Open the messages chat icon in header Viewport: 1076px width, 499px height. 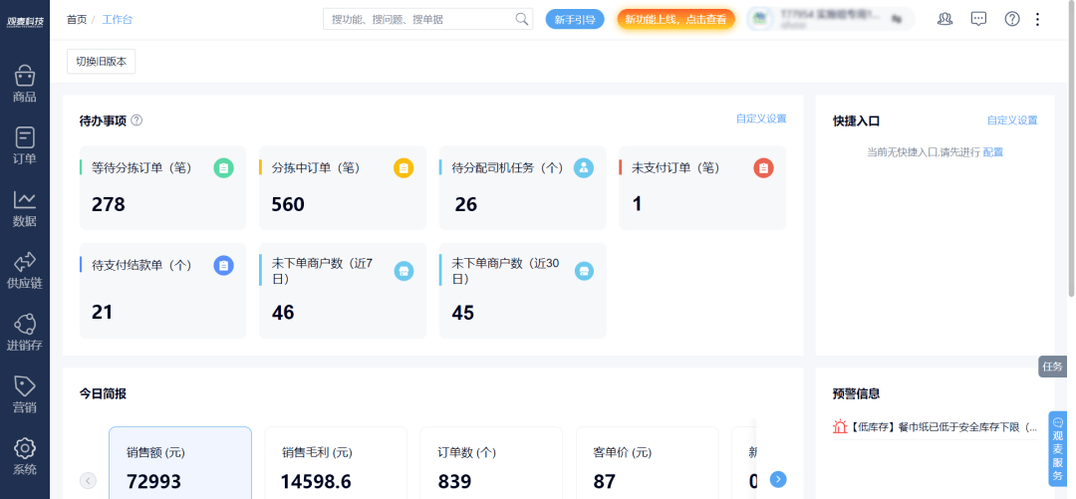[x=978, y=19]
